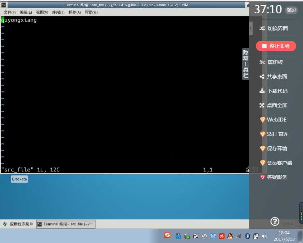Click the Brackets desktop label
The width and height of the screenshot is (303, 243).
pos(19,179)
